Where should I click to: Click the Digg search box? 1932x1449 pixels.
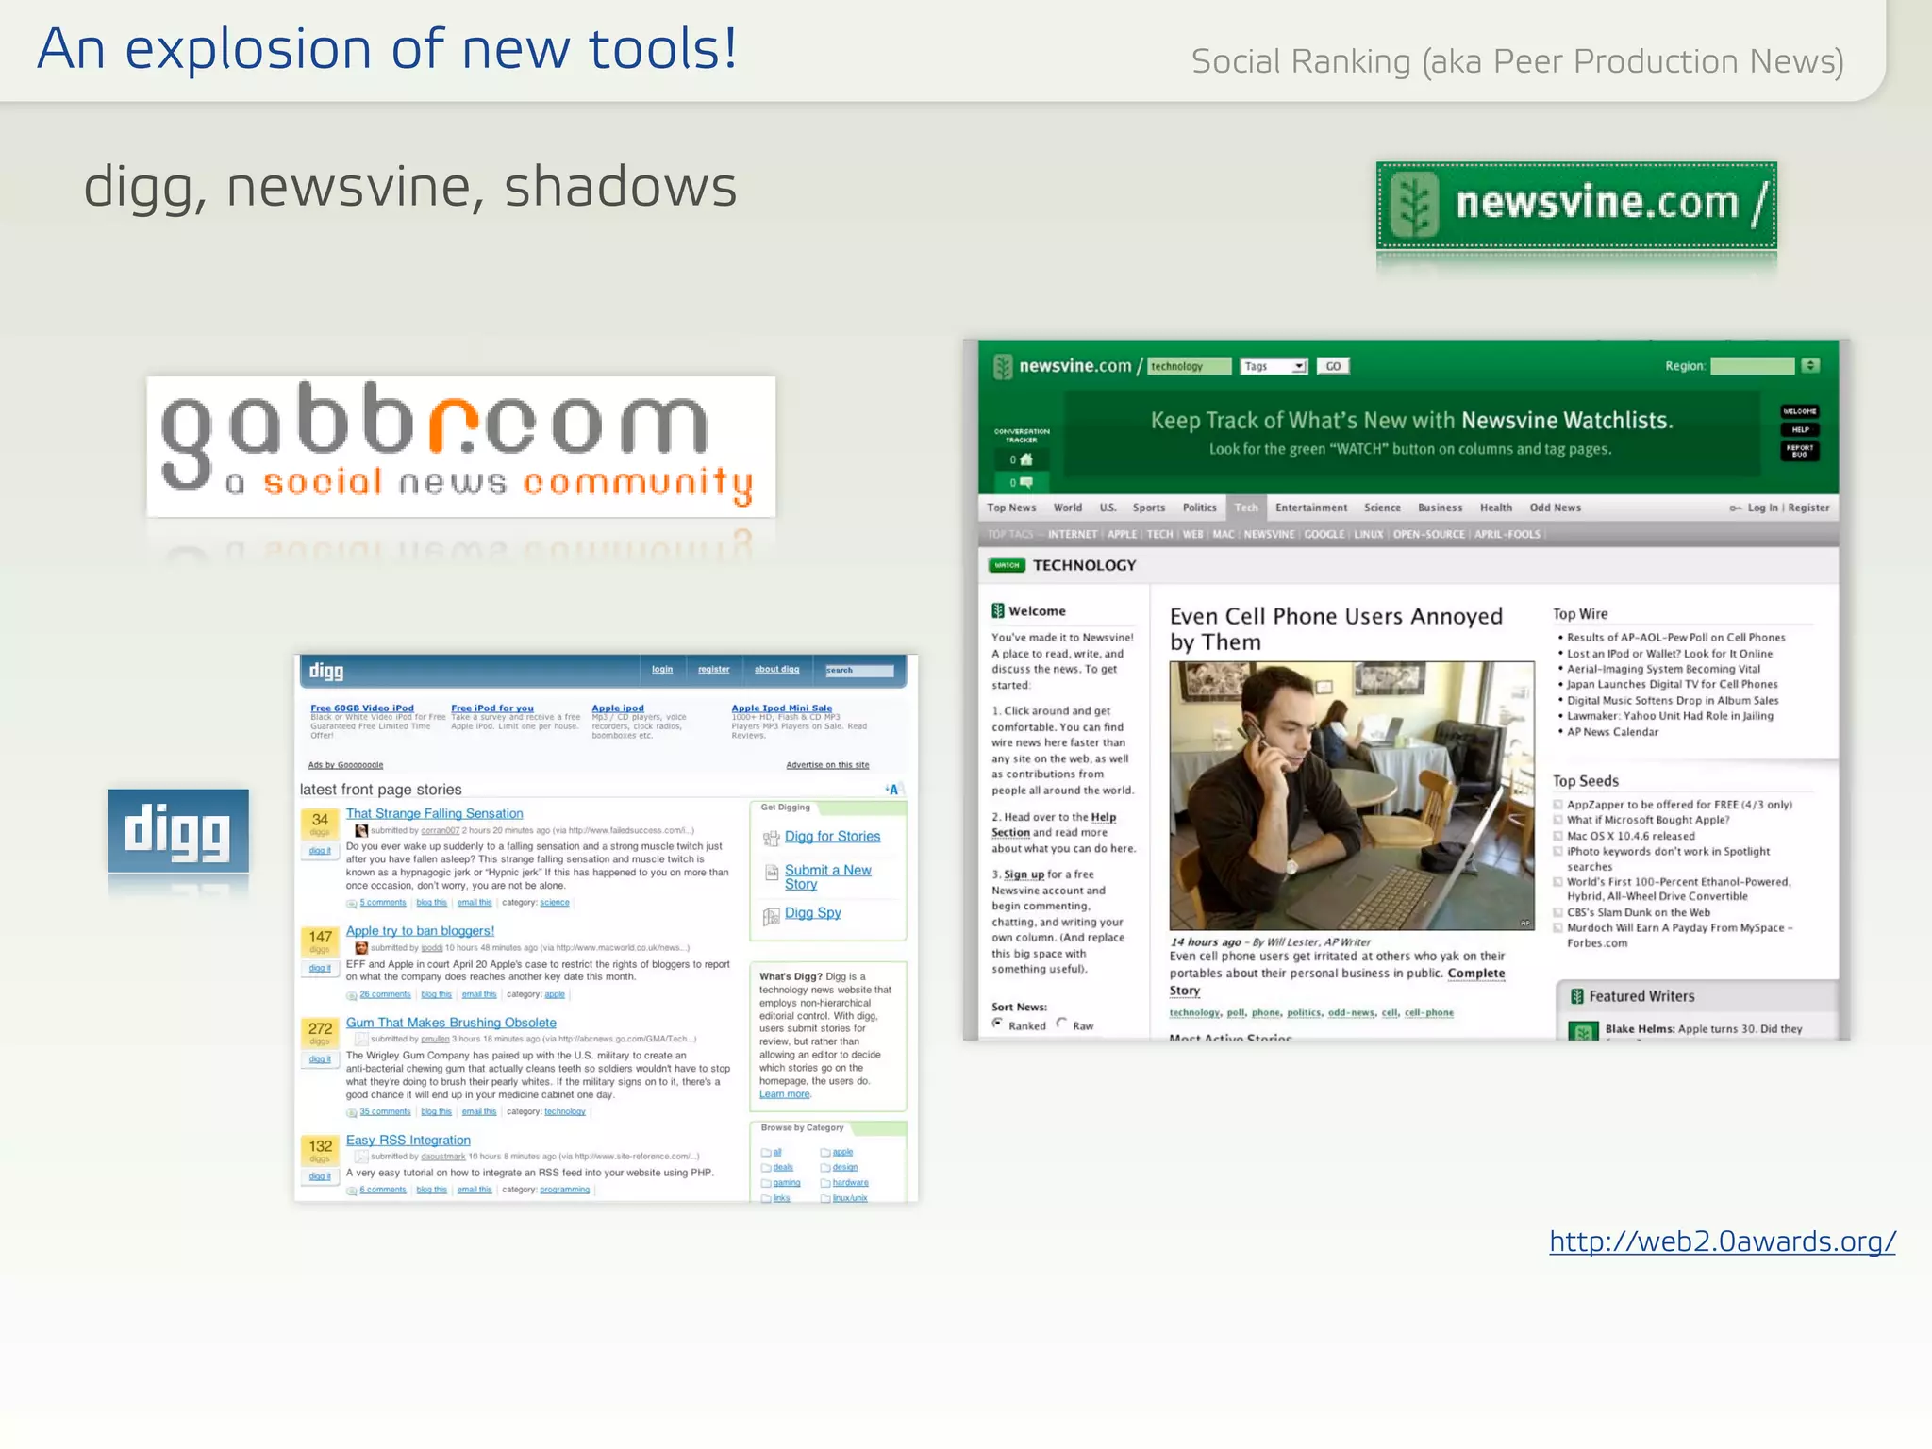858,670
